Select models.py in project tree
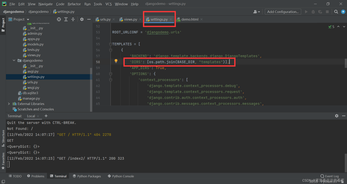The width and height of the screenshot is (347, 184). pos(35,44)
